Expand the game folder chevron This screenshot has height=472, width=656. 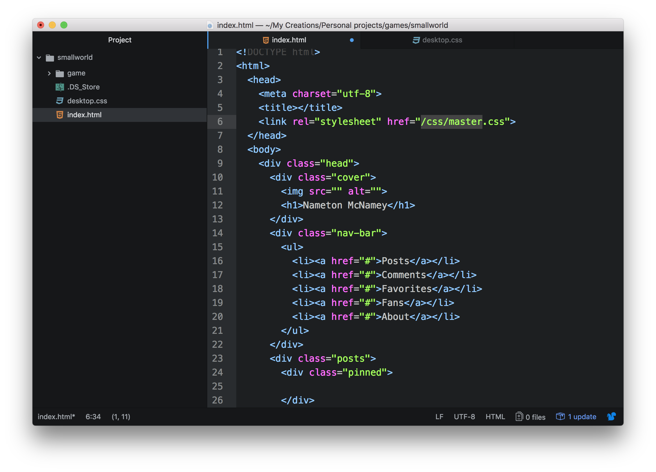click(49, 73)
